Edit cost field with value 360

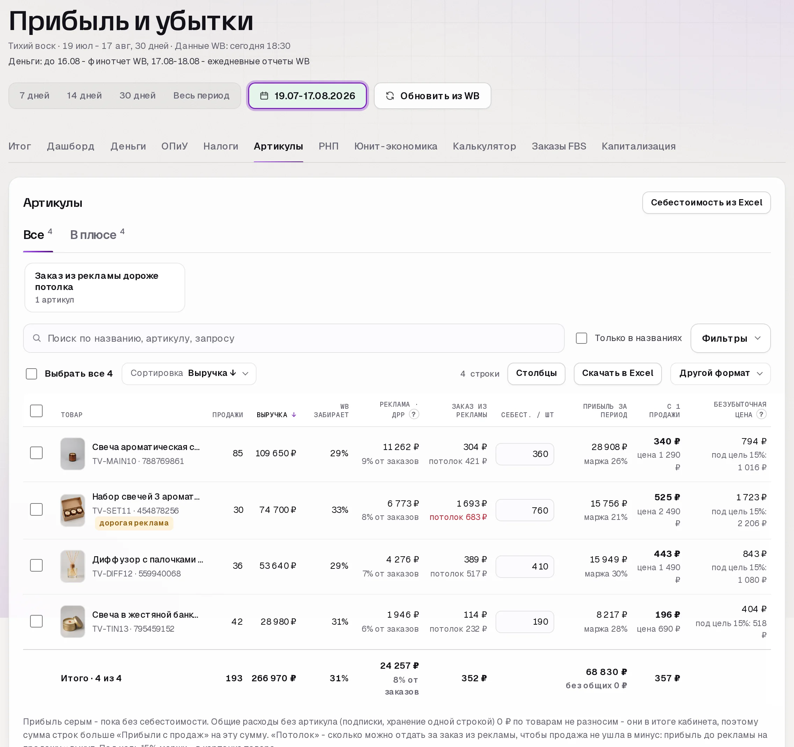(x=525, y=454)
